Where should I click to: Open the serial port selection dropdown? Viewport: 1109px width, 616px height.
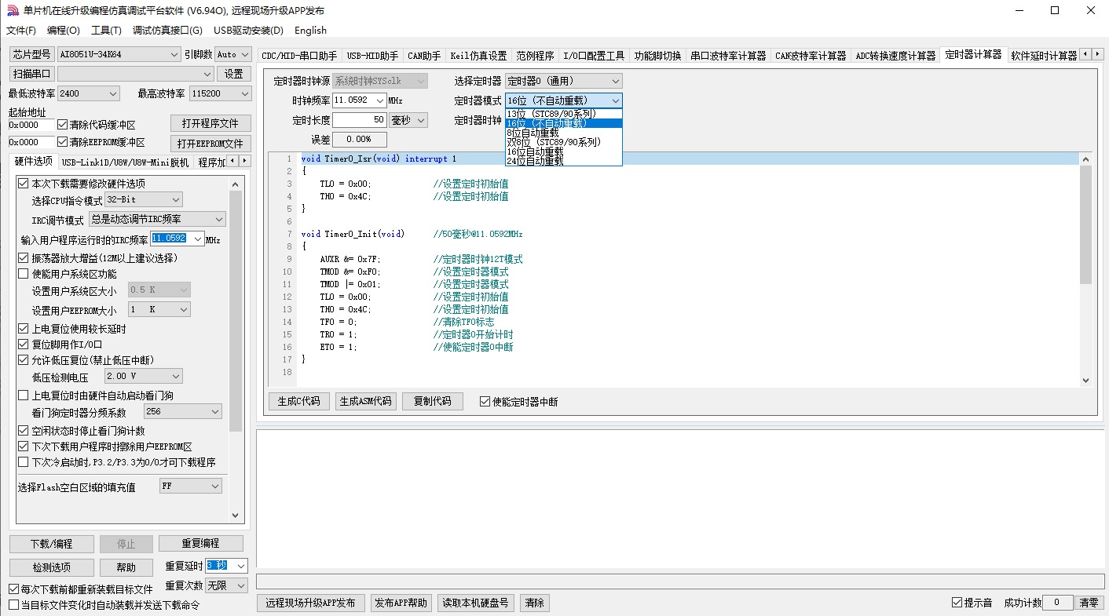pyautogui.click(x=135, y=74)
